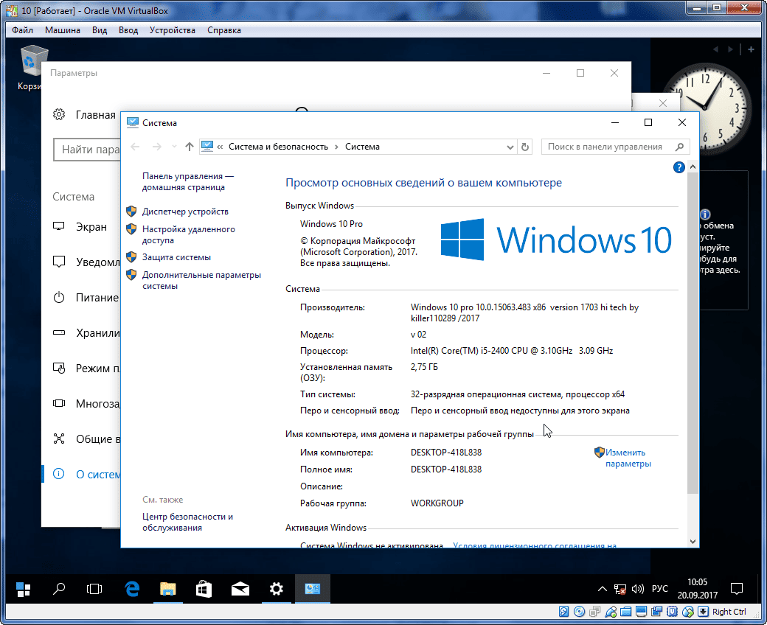Viewport: 767px width, 625px height.
Task: Expand the arrow after Система и безопасность
Action: pyautogui.click(x=336, y=147)
